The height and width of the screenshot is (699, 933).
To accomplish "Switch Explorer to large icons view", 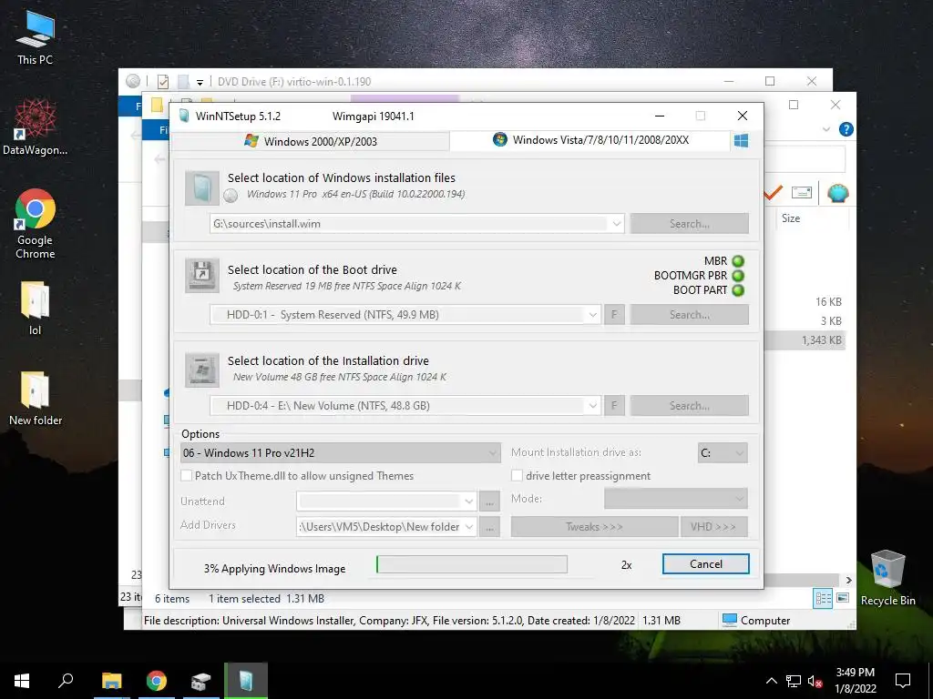I will pos(843,598).
